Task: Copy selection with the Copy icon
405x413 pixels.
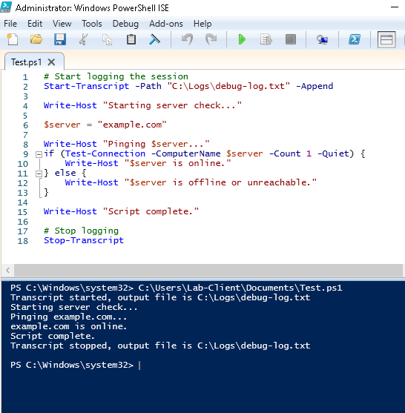Action: tap(107, 40)
